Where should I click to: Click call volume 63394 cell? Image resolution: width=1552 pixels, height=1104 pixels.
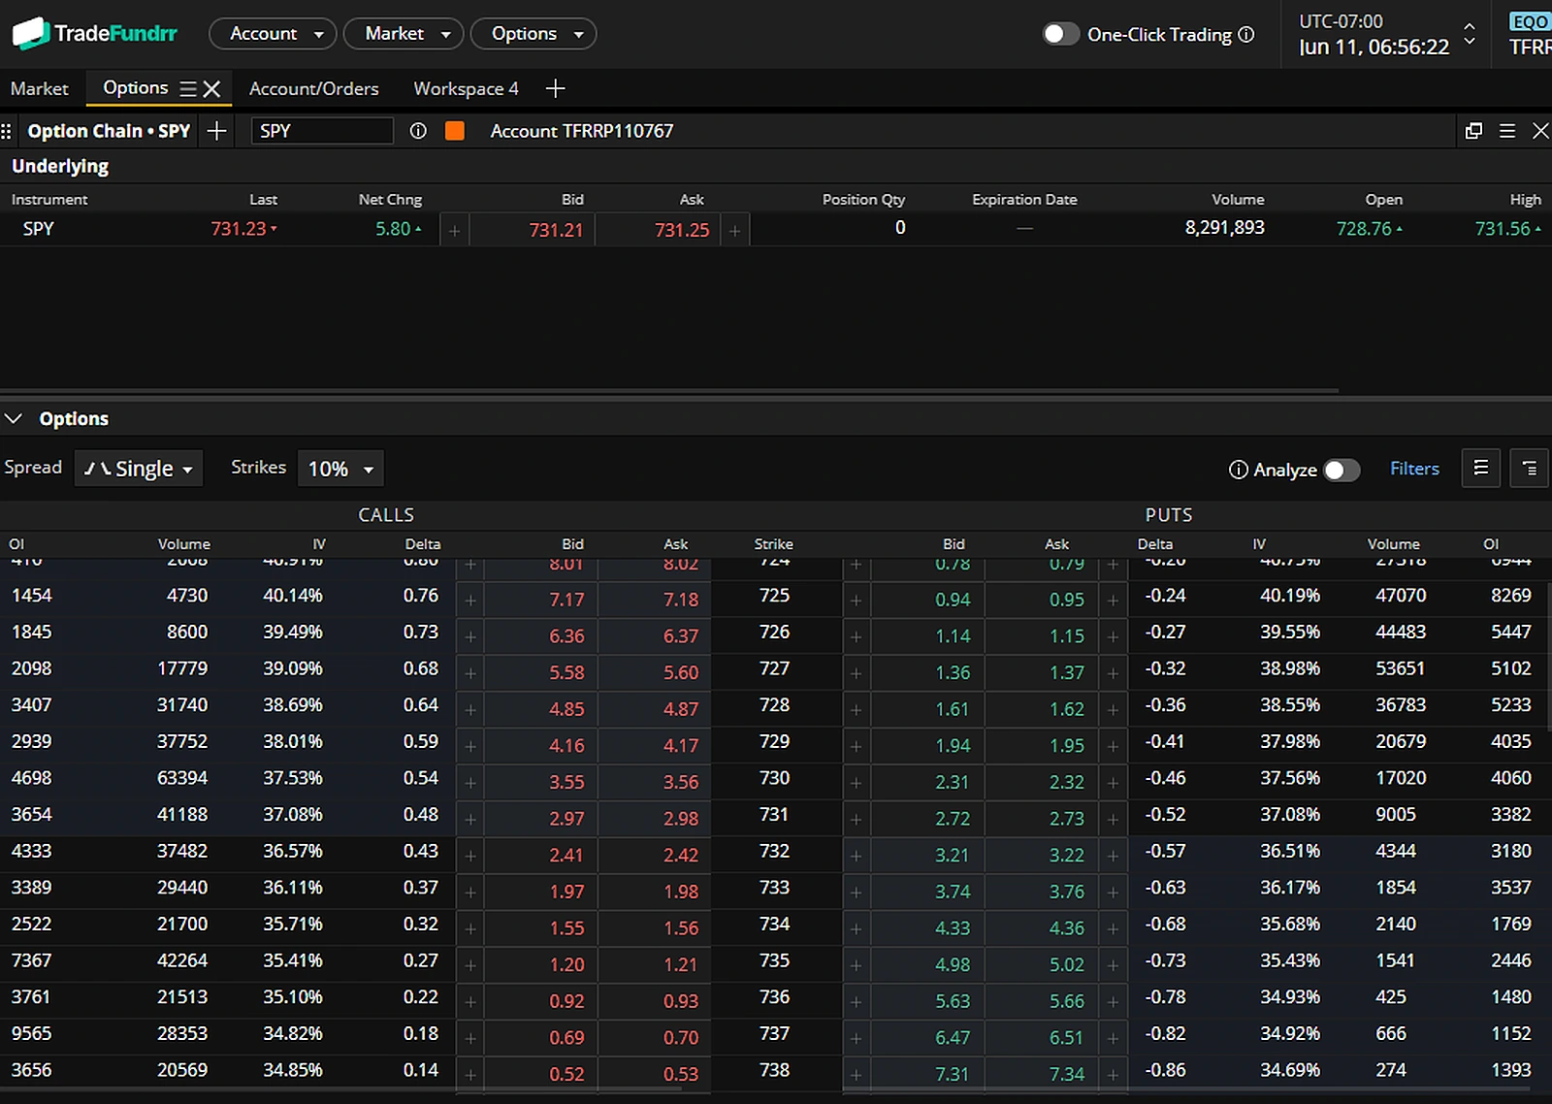click(182, 778)
